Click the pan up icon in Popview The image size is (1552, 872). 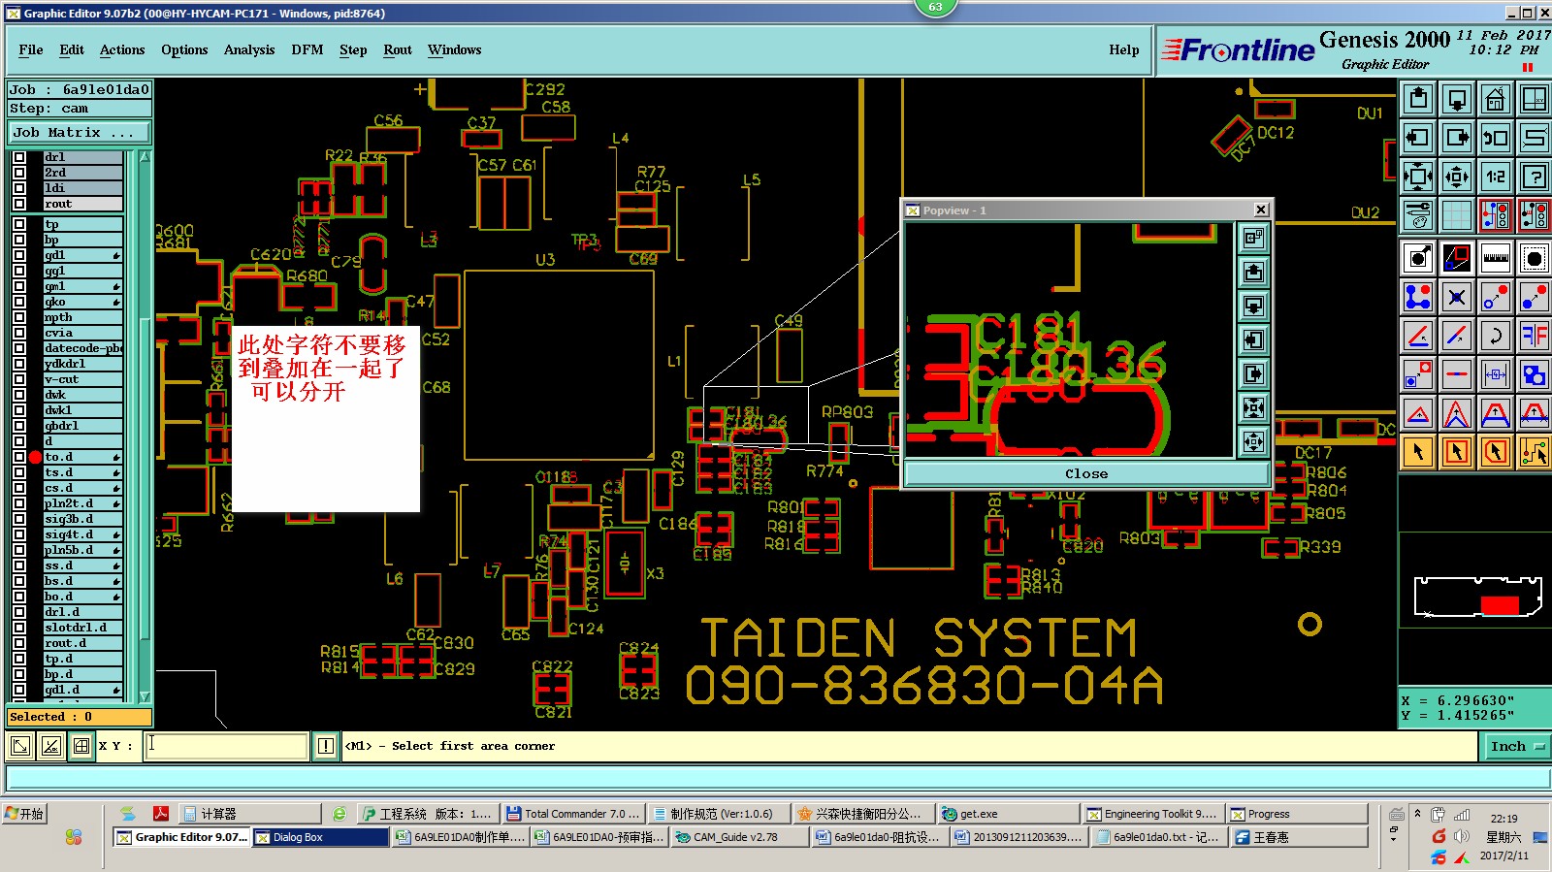[x=1253, y=272]
